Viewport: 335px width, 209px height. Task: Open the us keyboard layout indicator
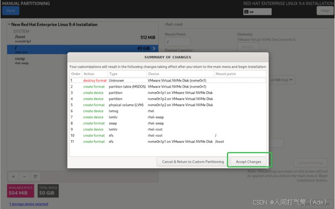click(x=258, y=12)
